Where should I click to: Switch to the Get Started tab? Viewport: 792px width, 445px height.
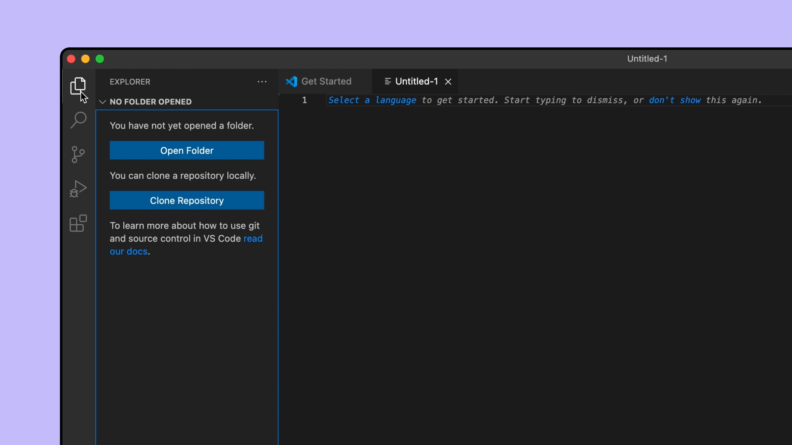click(x=326, y=82)
